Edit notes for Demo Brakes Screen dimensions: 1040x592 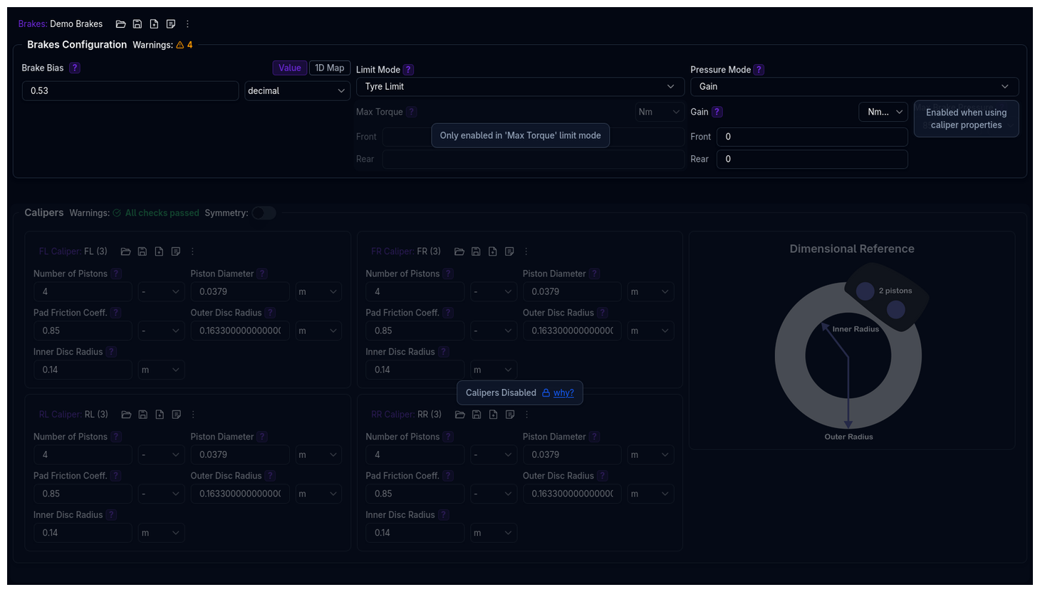click(170, 24)
